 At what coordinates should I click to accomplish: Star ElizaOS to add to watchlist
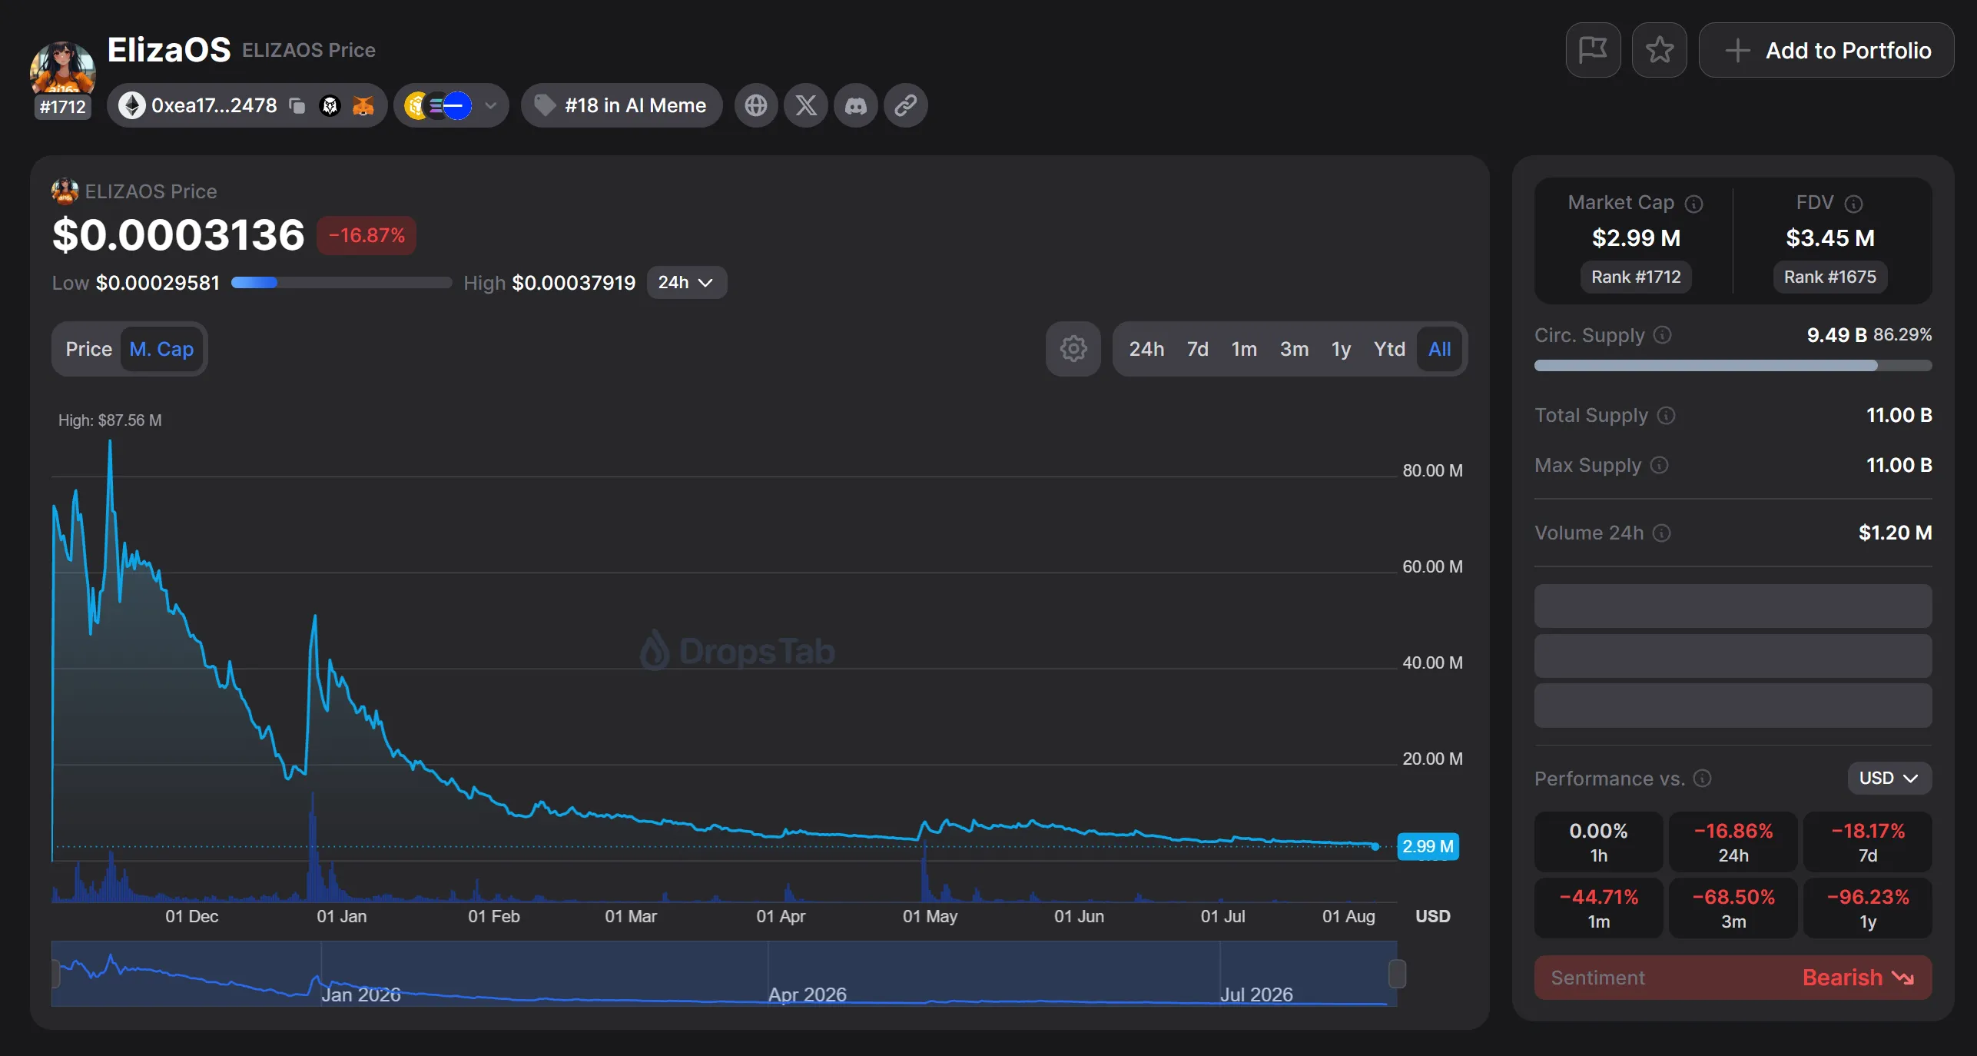[x=1660, y=50]
